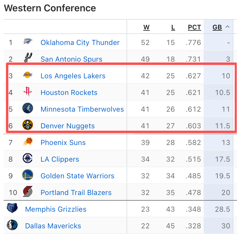Click the San Antonio Spurs logo icon

point(28,58)
